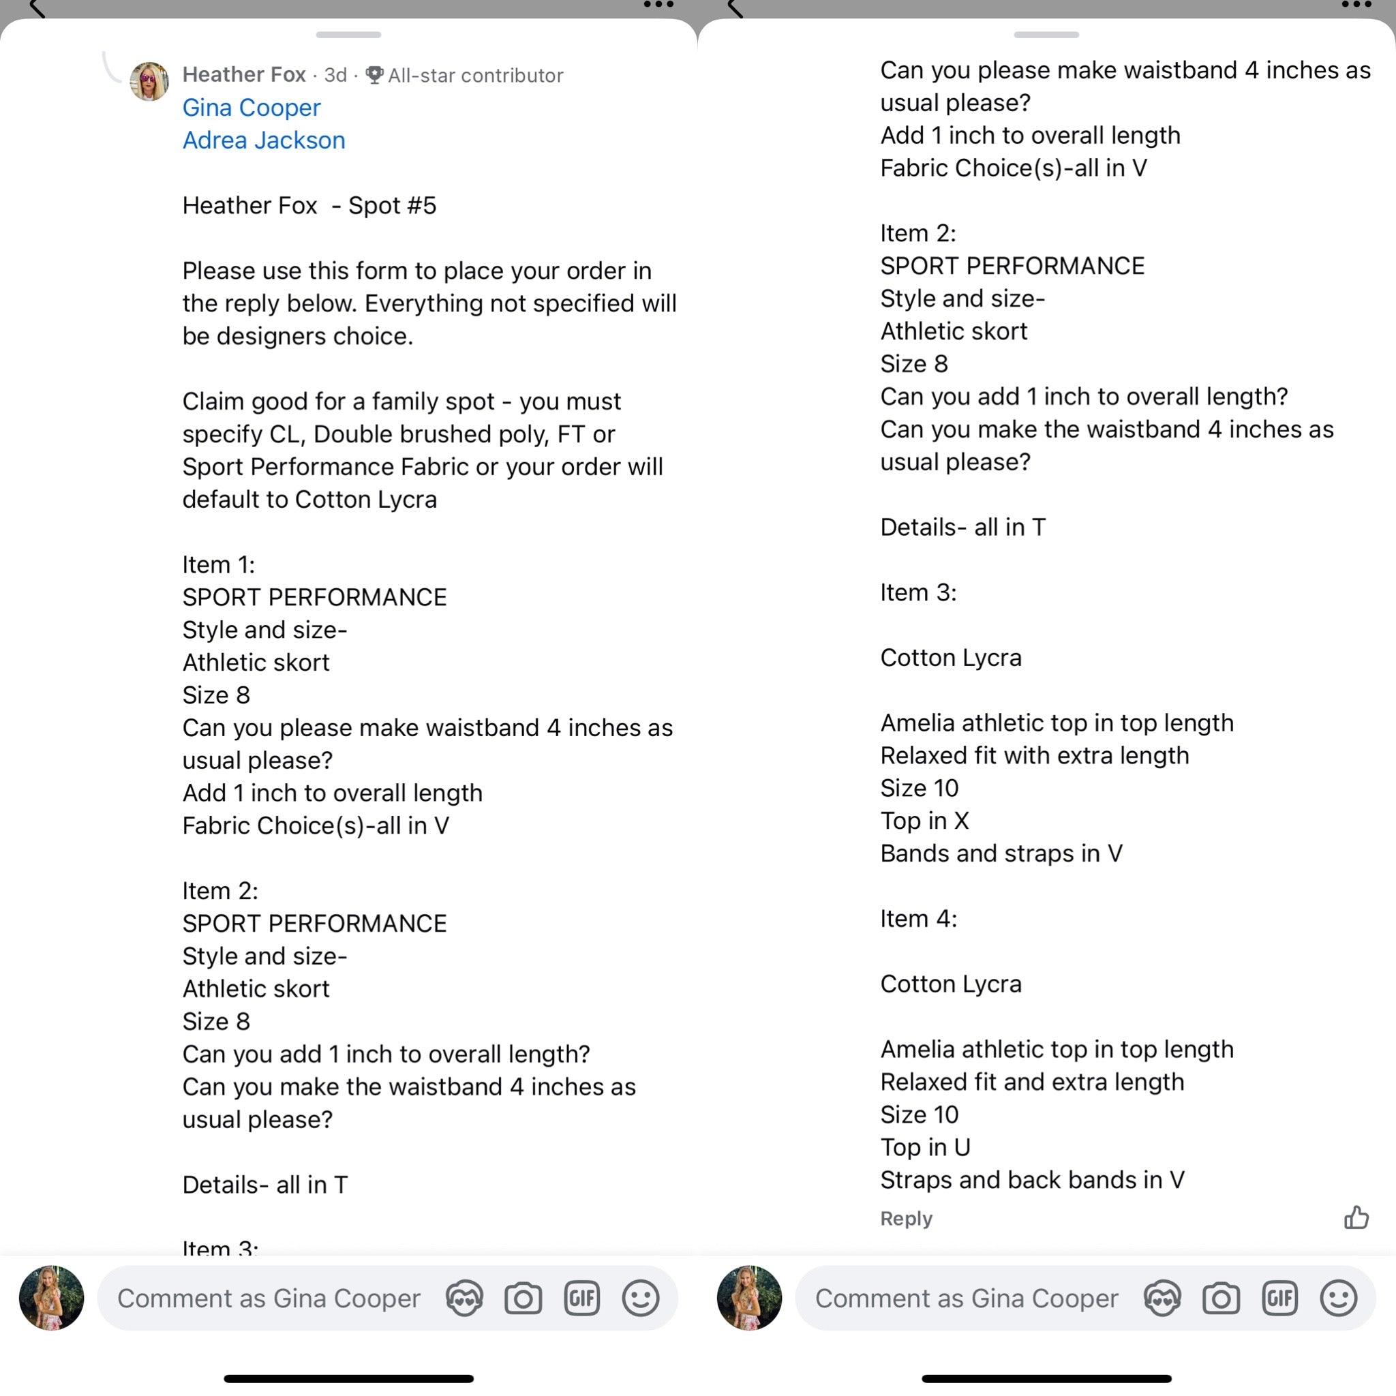Like Heather Fox's comment with thumbs up

[1356, 1217]
